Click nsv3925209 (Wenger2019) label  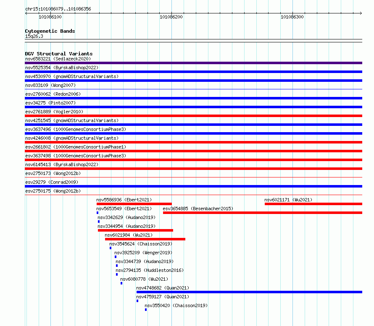(x=143, y=253)
